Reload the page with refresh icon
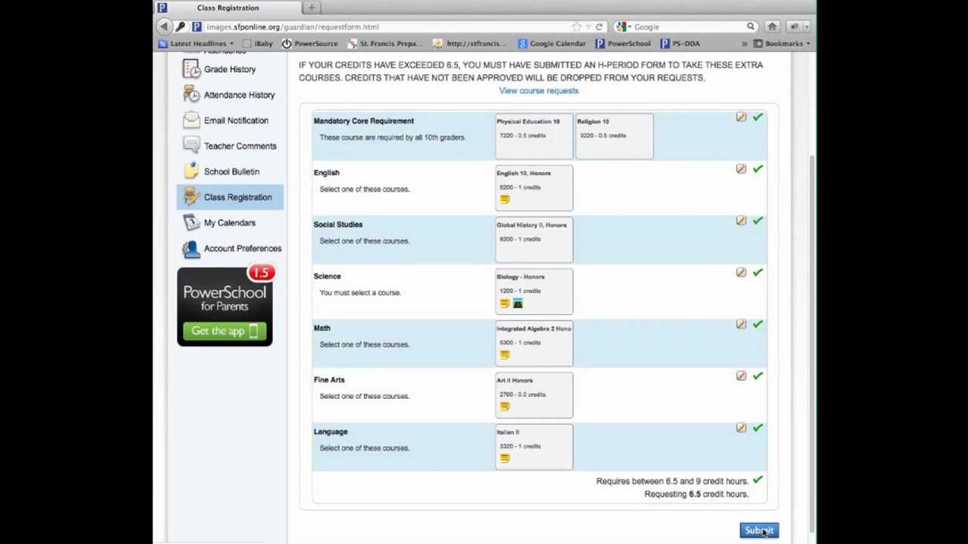Image resolution: width=968 pixels, height=544 pixels. click(x=599, y=26)
